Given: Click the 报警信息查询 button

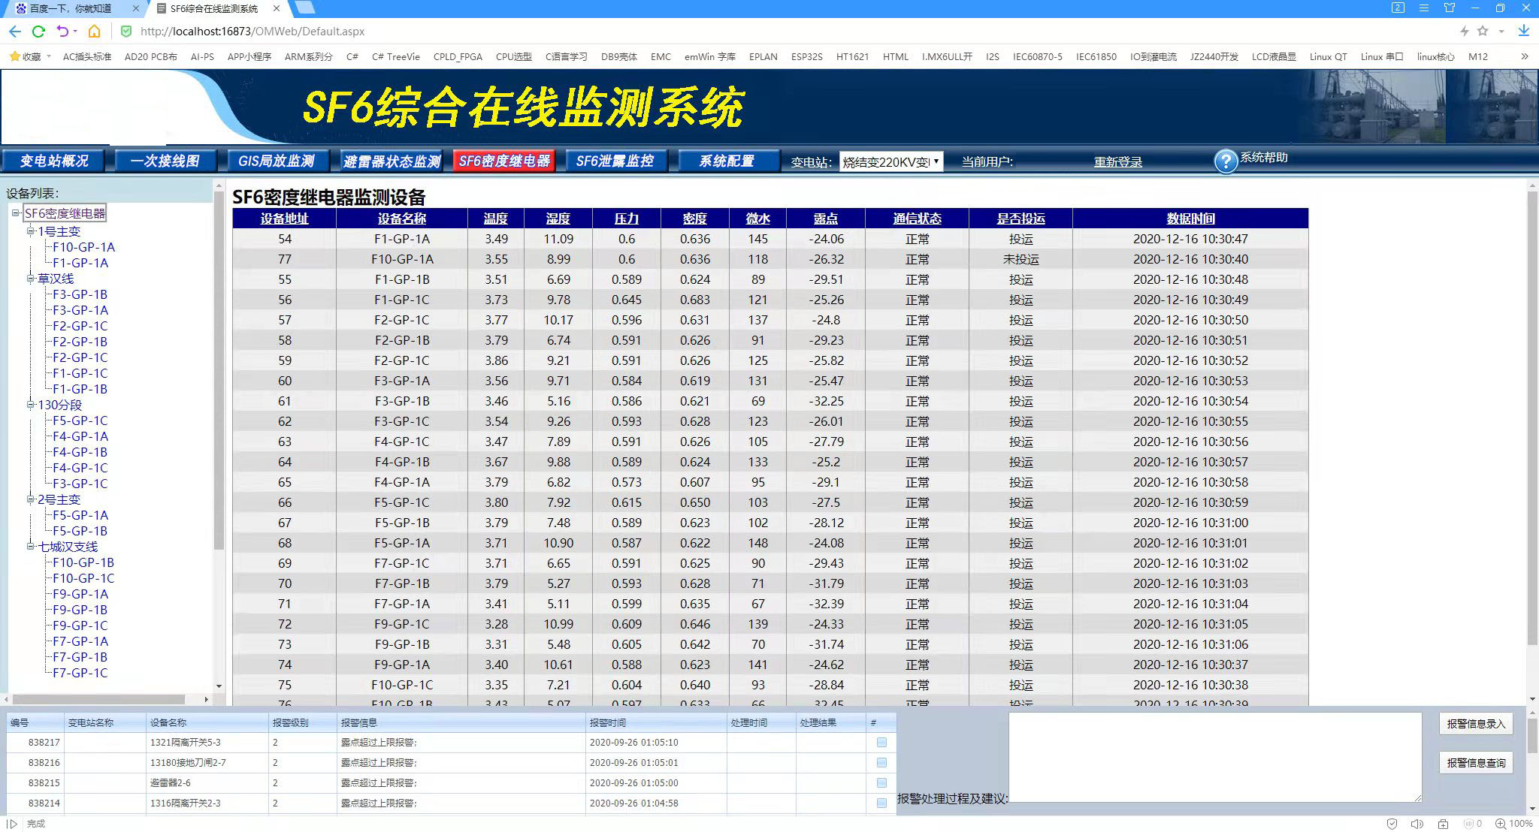Looking at the screenshot, I should click(x=1476, y=763).
